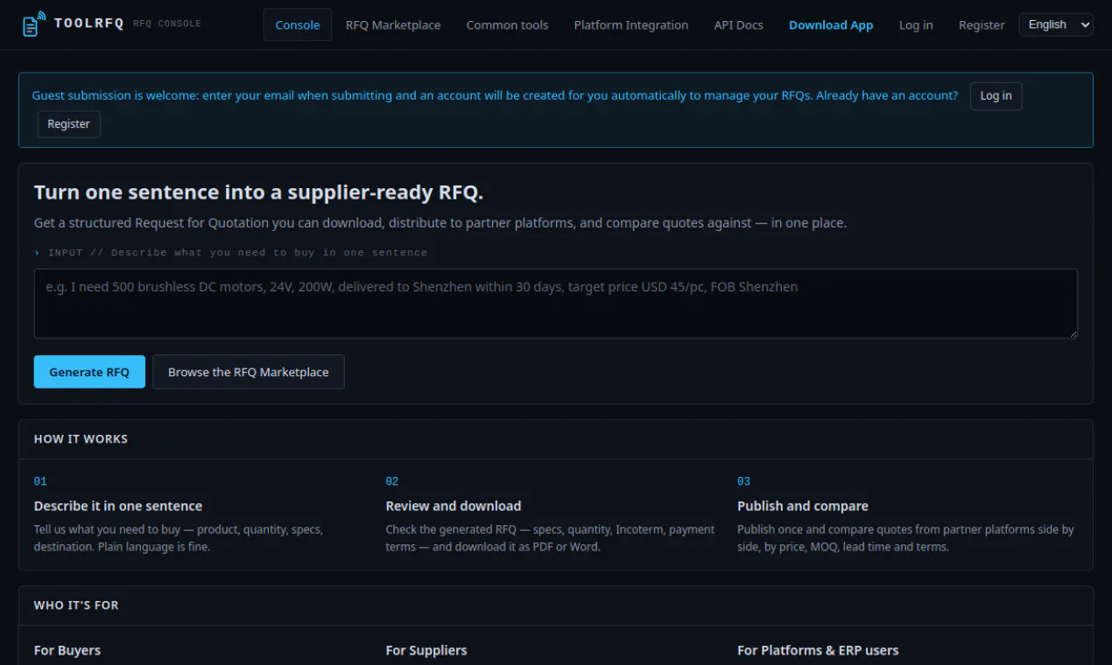Open Platform Integration page
Viewport: 1112px width, 665px height.
pyautogui.click(x=631, y=24)
